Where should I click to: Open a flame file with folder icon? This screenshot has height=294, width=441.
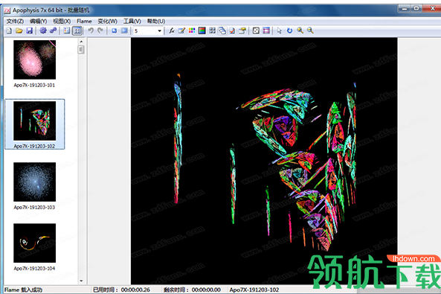(x=19, y=31)
